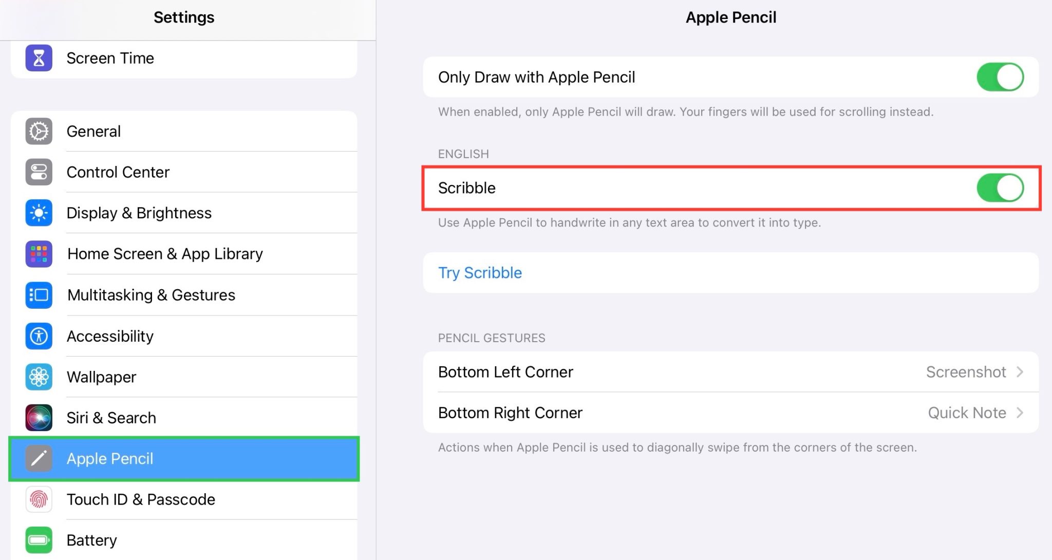Click the Control Center icon
This screenshot has width=1052, height=560.
tap(38, 172)
